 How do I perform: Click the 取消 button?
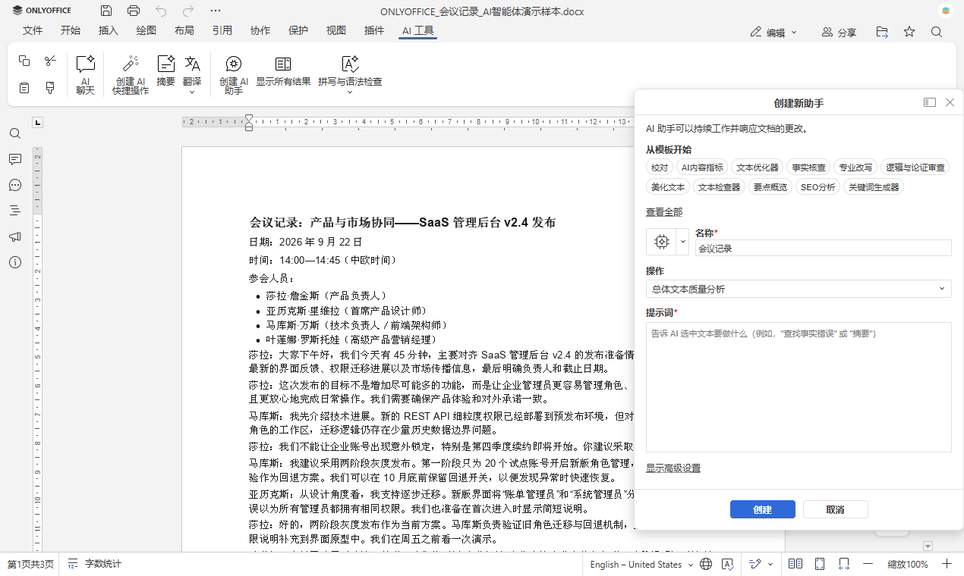pos(836,509)
